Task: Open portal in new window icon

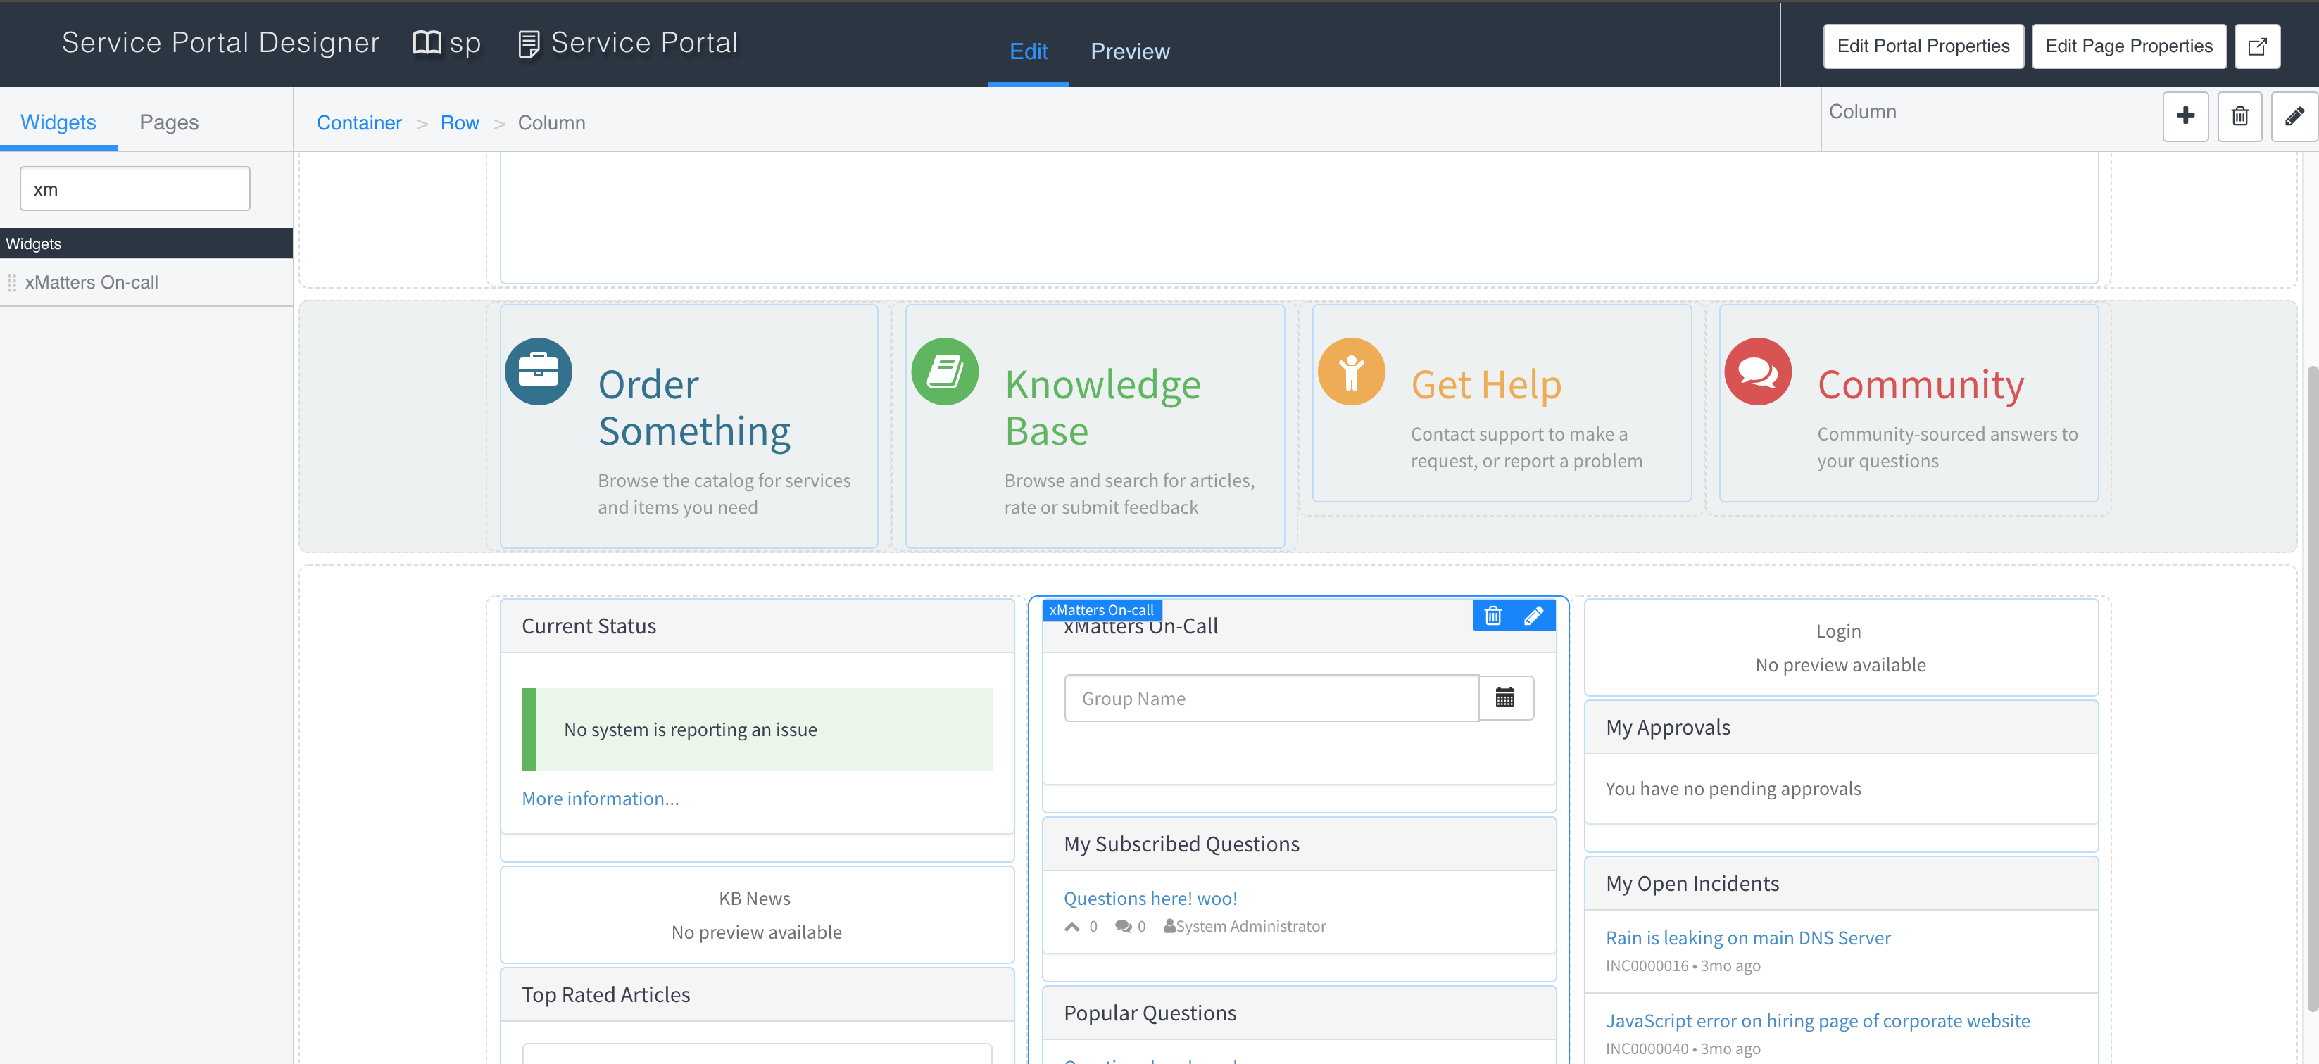Action: [x=2256, y=47]
